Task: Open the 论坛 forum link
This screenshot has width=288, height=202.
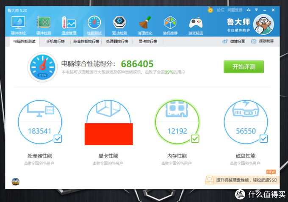Action: coord(220,10)
